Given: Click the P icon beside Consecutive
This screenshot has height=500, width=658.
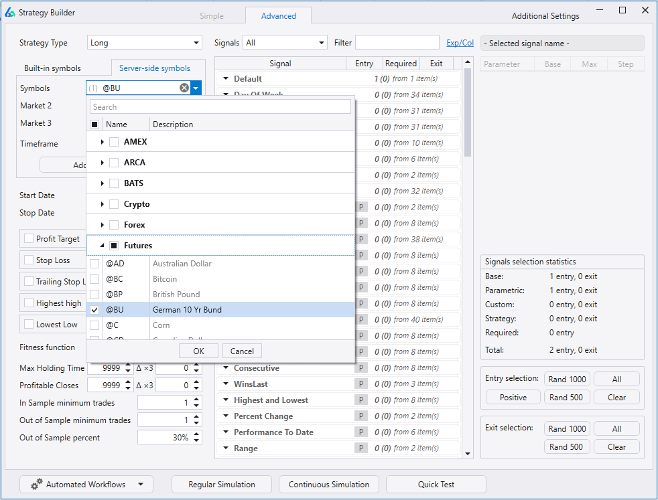Looking at the screenshot, I should (361, 367).
